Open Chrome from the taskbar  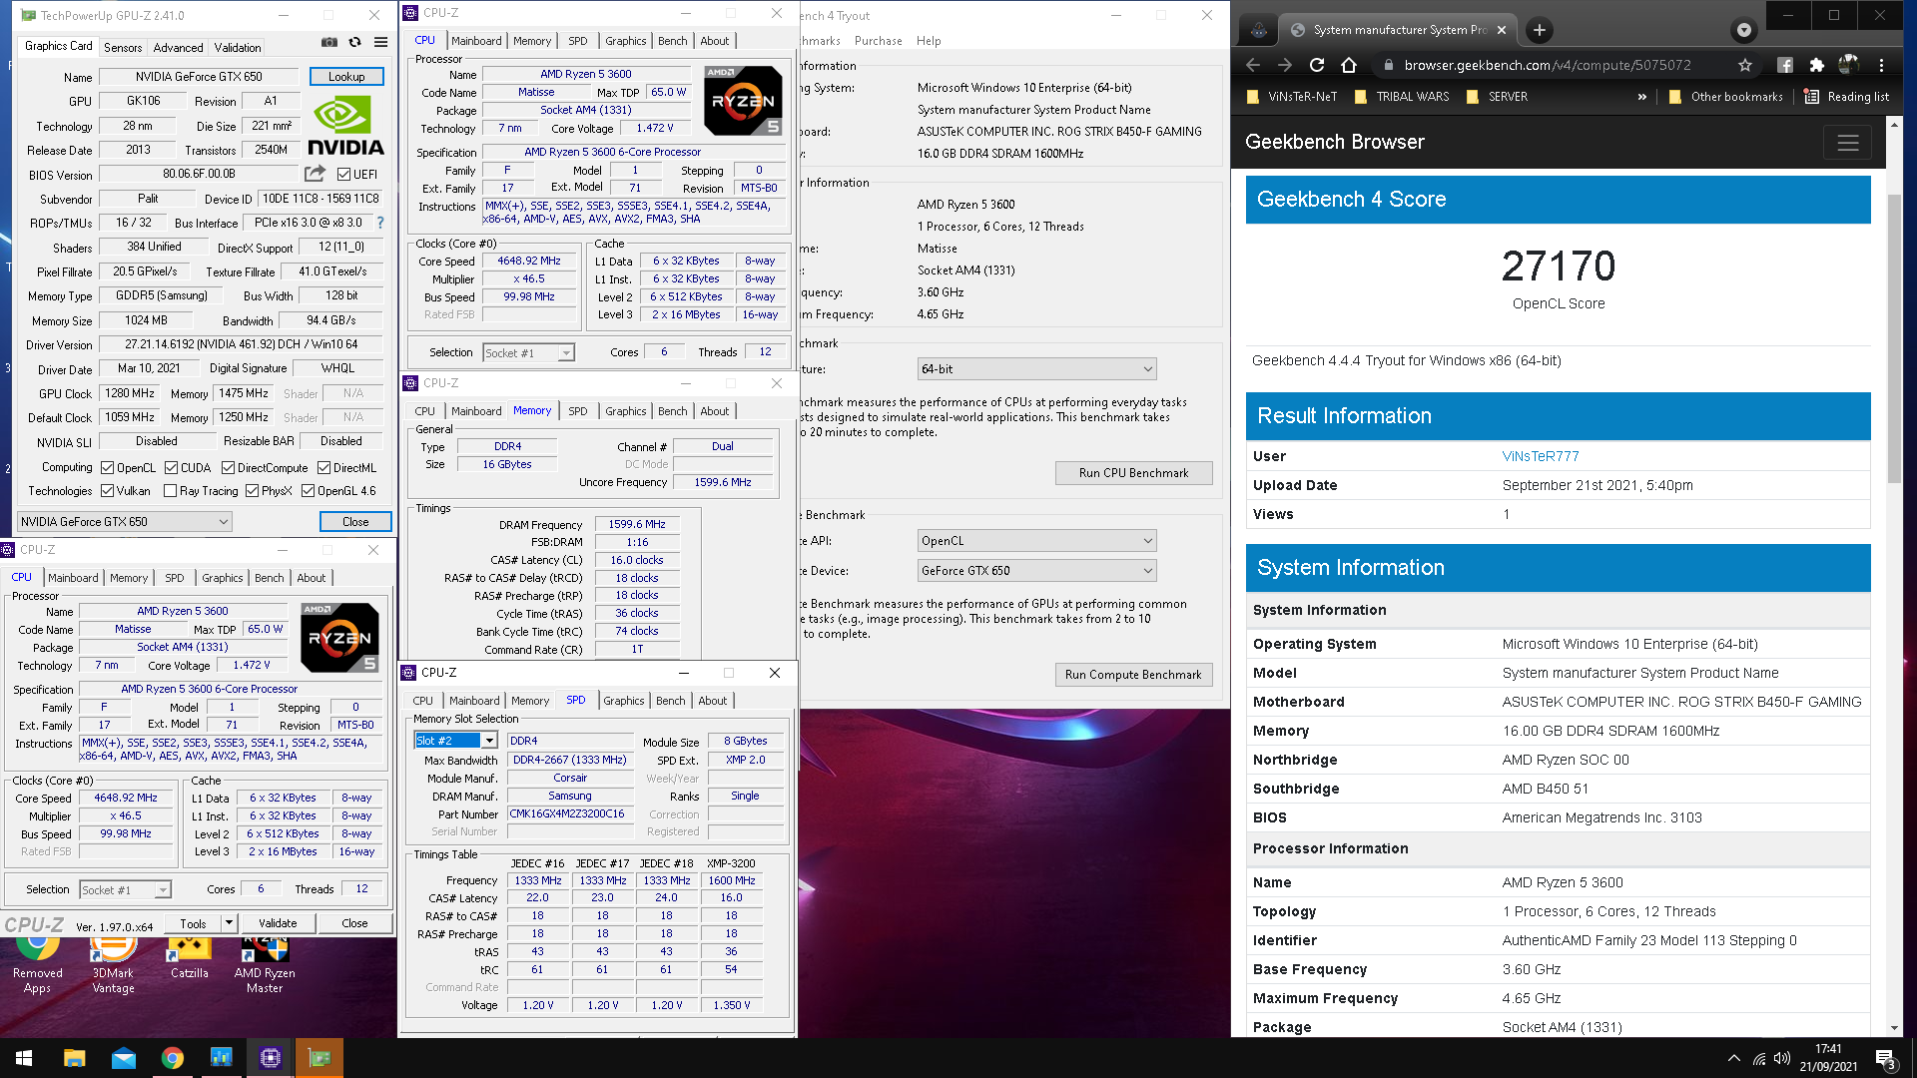pyautogui.click(x=172, y=1058)
